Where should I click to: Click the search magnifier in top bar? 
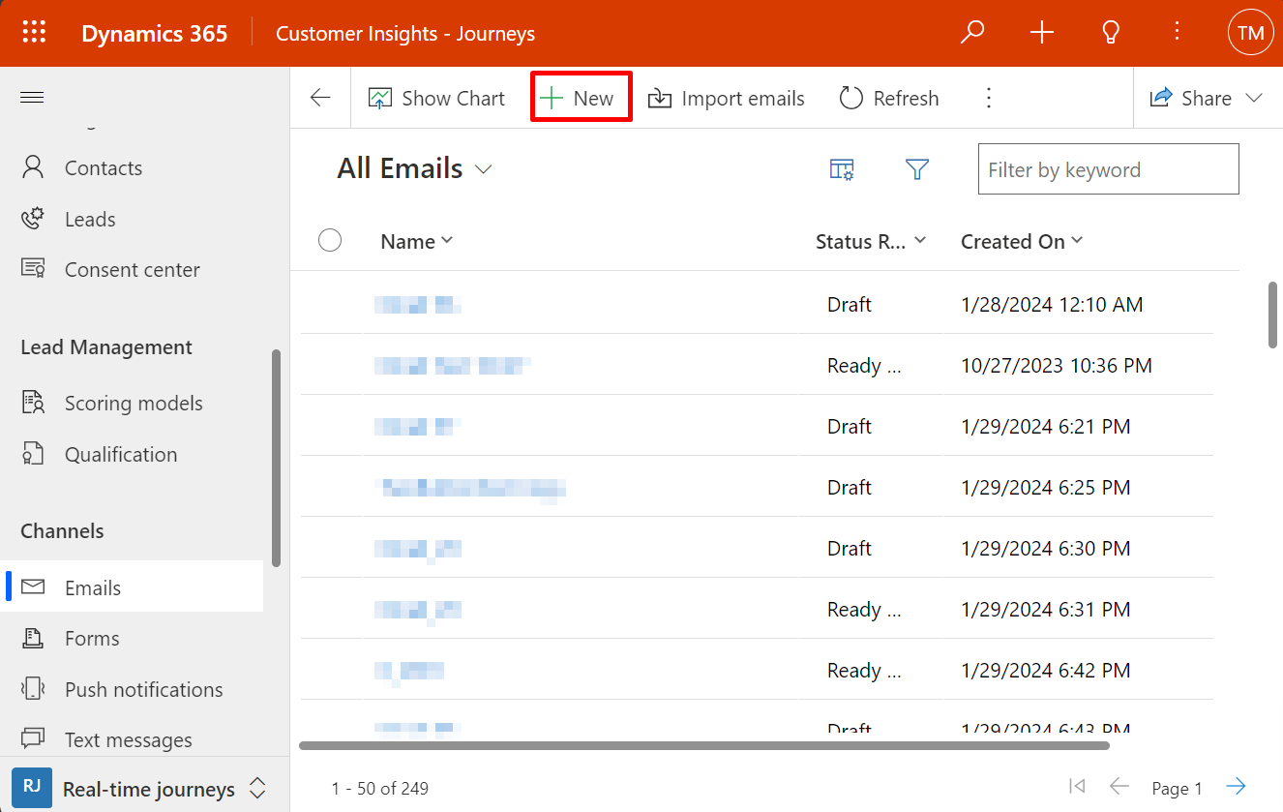click(971, 33)
